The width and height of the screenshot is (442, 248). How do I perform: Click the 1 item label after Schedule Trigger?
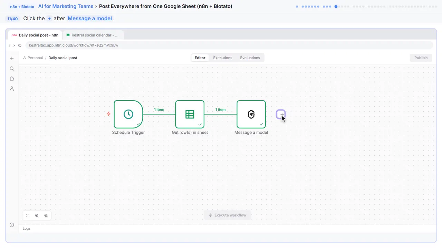[x=159, y=110]
